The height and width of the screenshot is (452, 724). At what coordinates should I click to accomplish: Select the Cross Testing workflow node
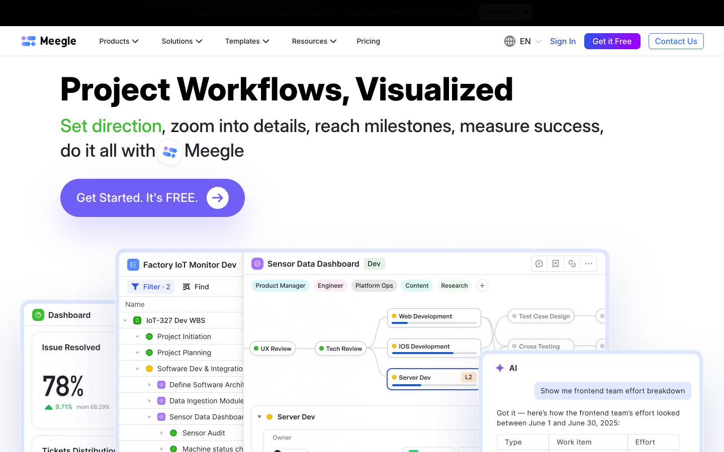click(x=540, y=346)
